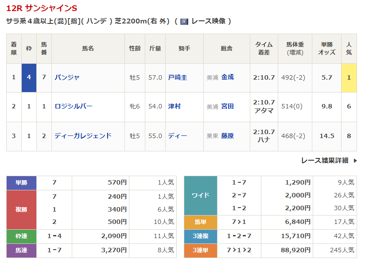Click the race video play icon
This screenshot has width=365, height=262.
184,21
